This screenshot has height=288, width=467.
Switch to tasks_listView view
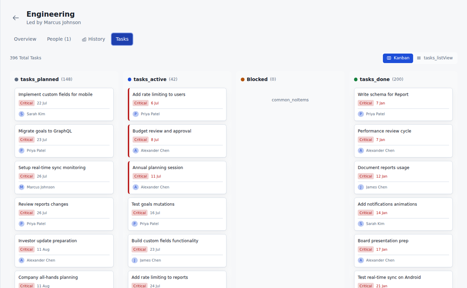[x=435, y=58]
